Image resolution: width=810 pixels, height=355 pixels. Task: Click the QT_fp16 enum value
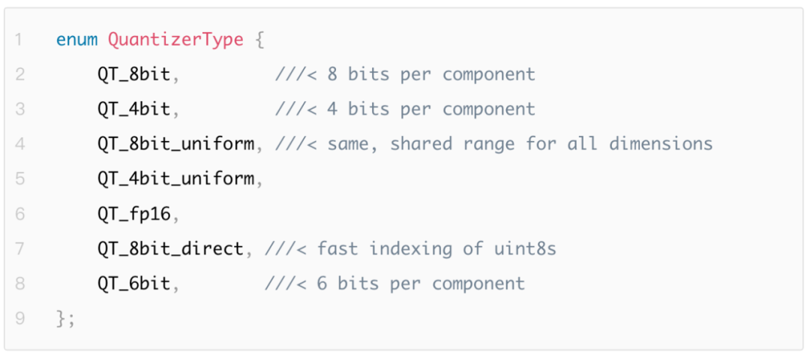[133, 215]
